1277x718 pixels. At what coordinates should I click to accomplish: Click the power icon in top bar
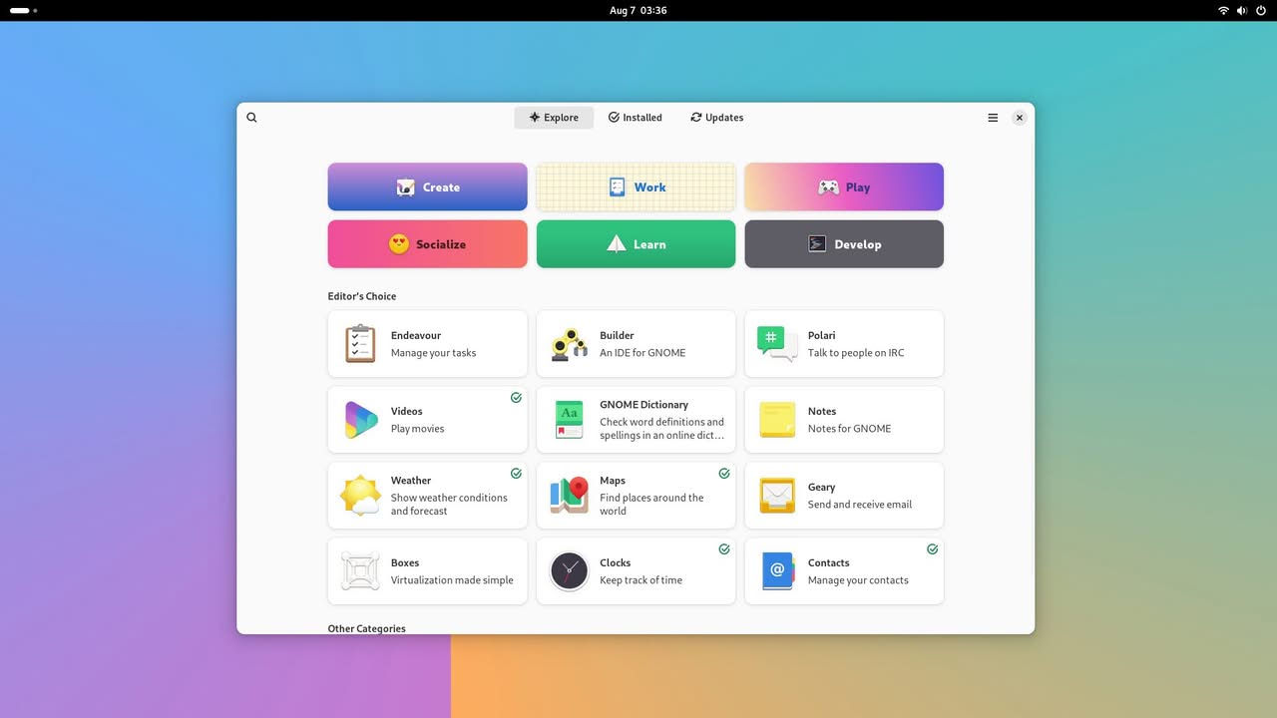click(1261, 10)
